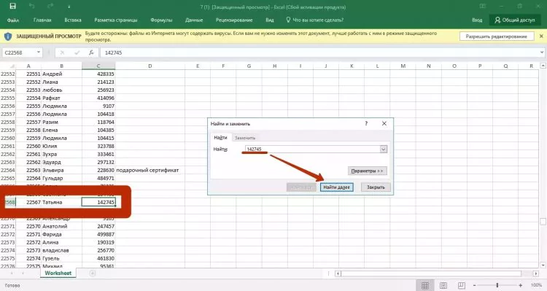
Task: Click the dialog help question mark
Action: click(x=366, y=123)
